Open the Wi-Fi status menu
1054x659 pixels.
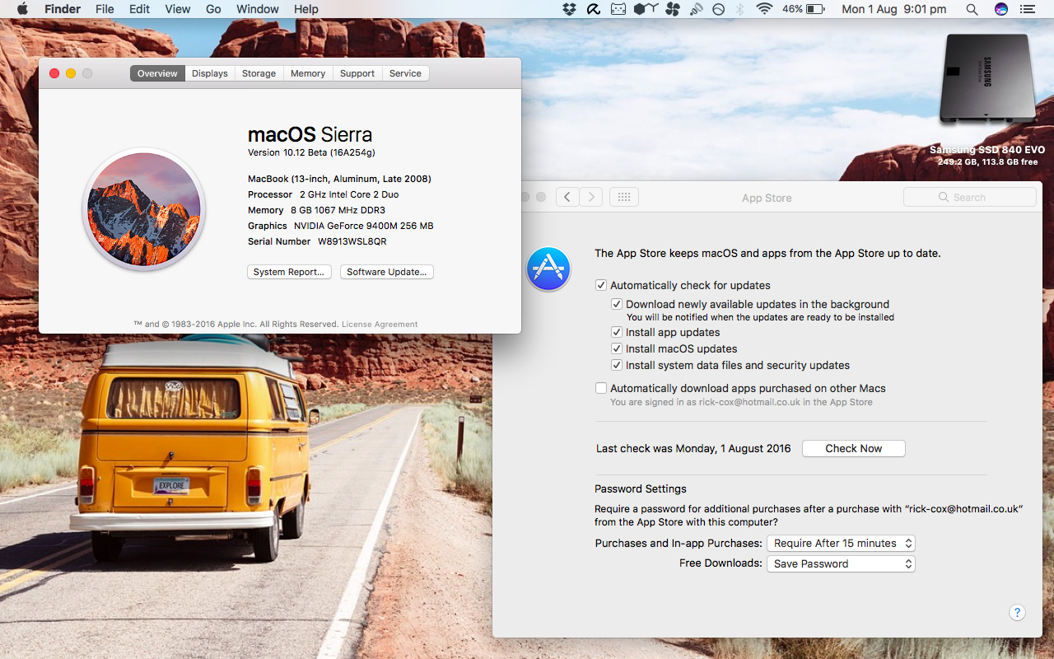click(764, 9)
